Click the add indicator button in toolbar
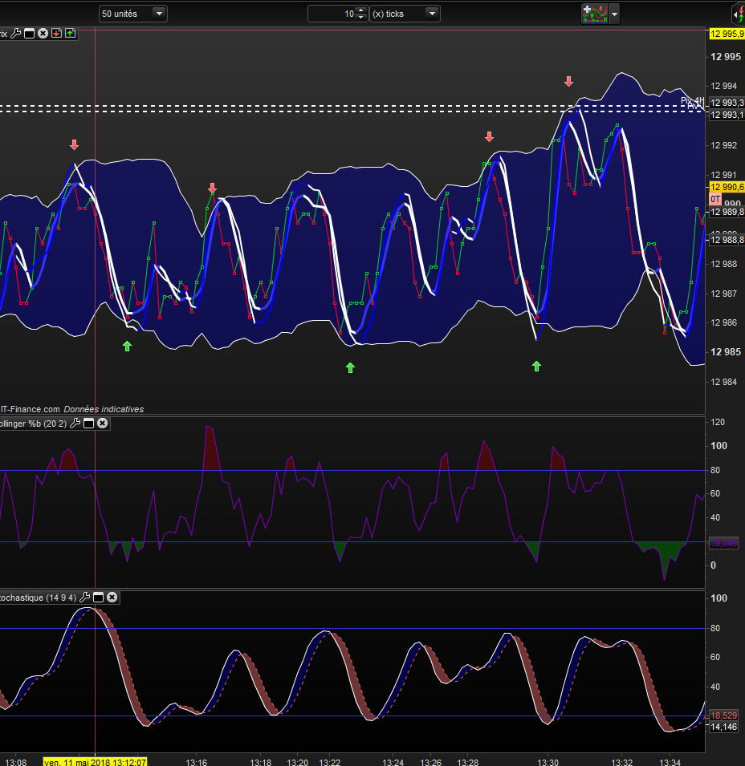Image resolution: width=745 pixels, height=766 pixels. click(594, 14)
